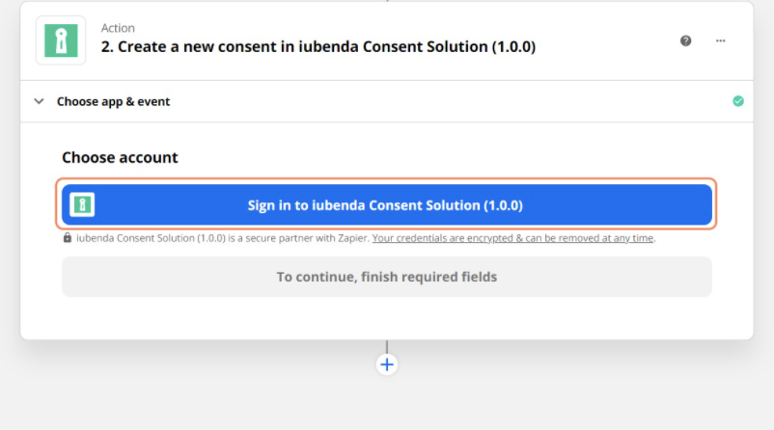
Task: Click the iubenda app logo in the step header
Action: [60, 40]
